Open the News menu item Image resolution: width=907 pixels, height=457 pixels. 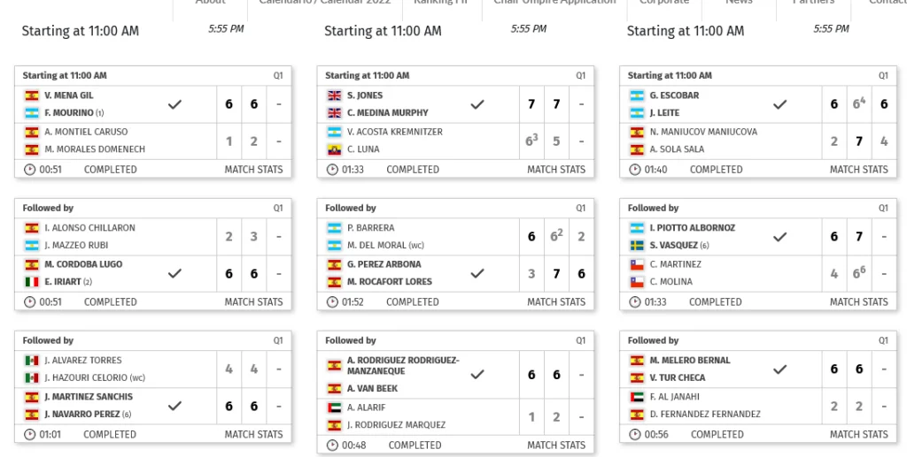point(739,3)
